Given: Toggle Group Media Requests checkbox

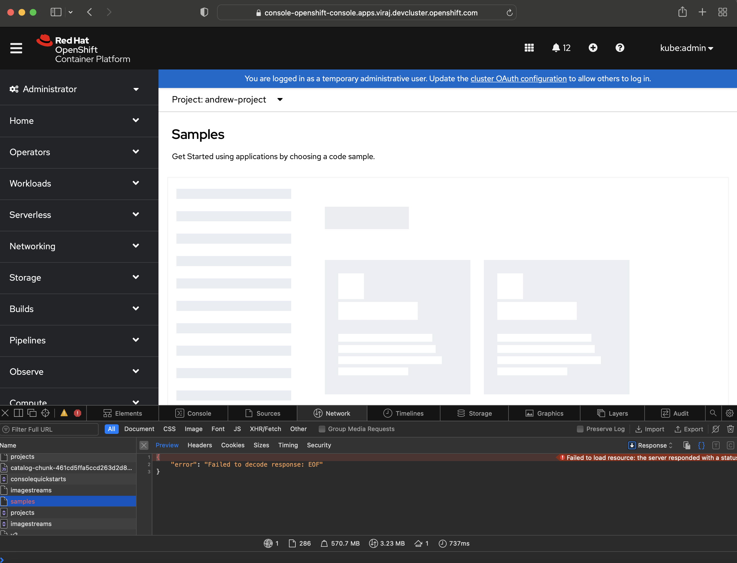Looking at the screenshot, I should click(x=322, y=429).
